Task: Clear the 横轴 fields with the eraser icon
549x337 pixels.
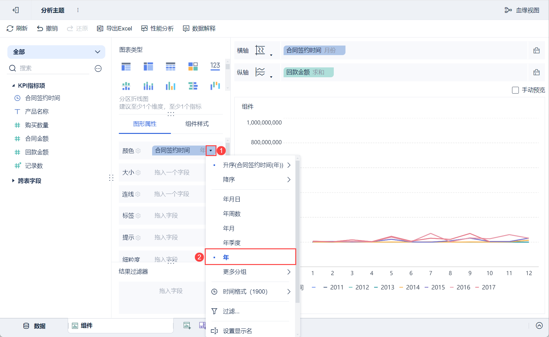Action: 537,50
